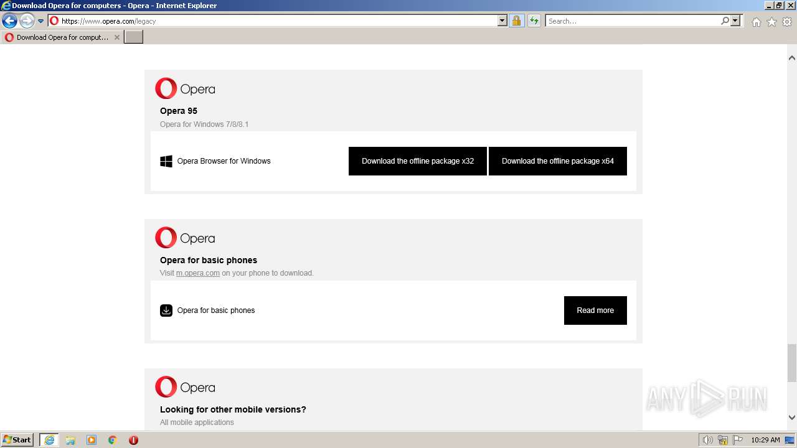Click the magnifier search icon

click(725, 21)
